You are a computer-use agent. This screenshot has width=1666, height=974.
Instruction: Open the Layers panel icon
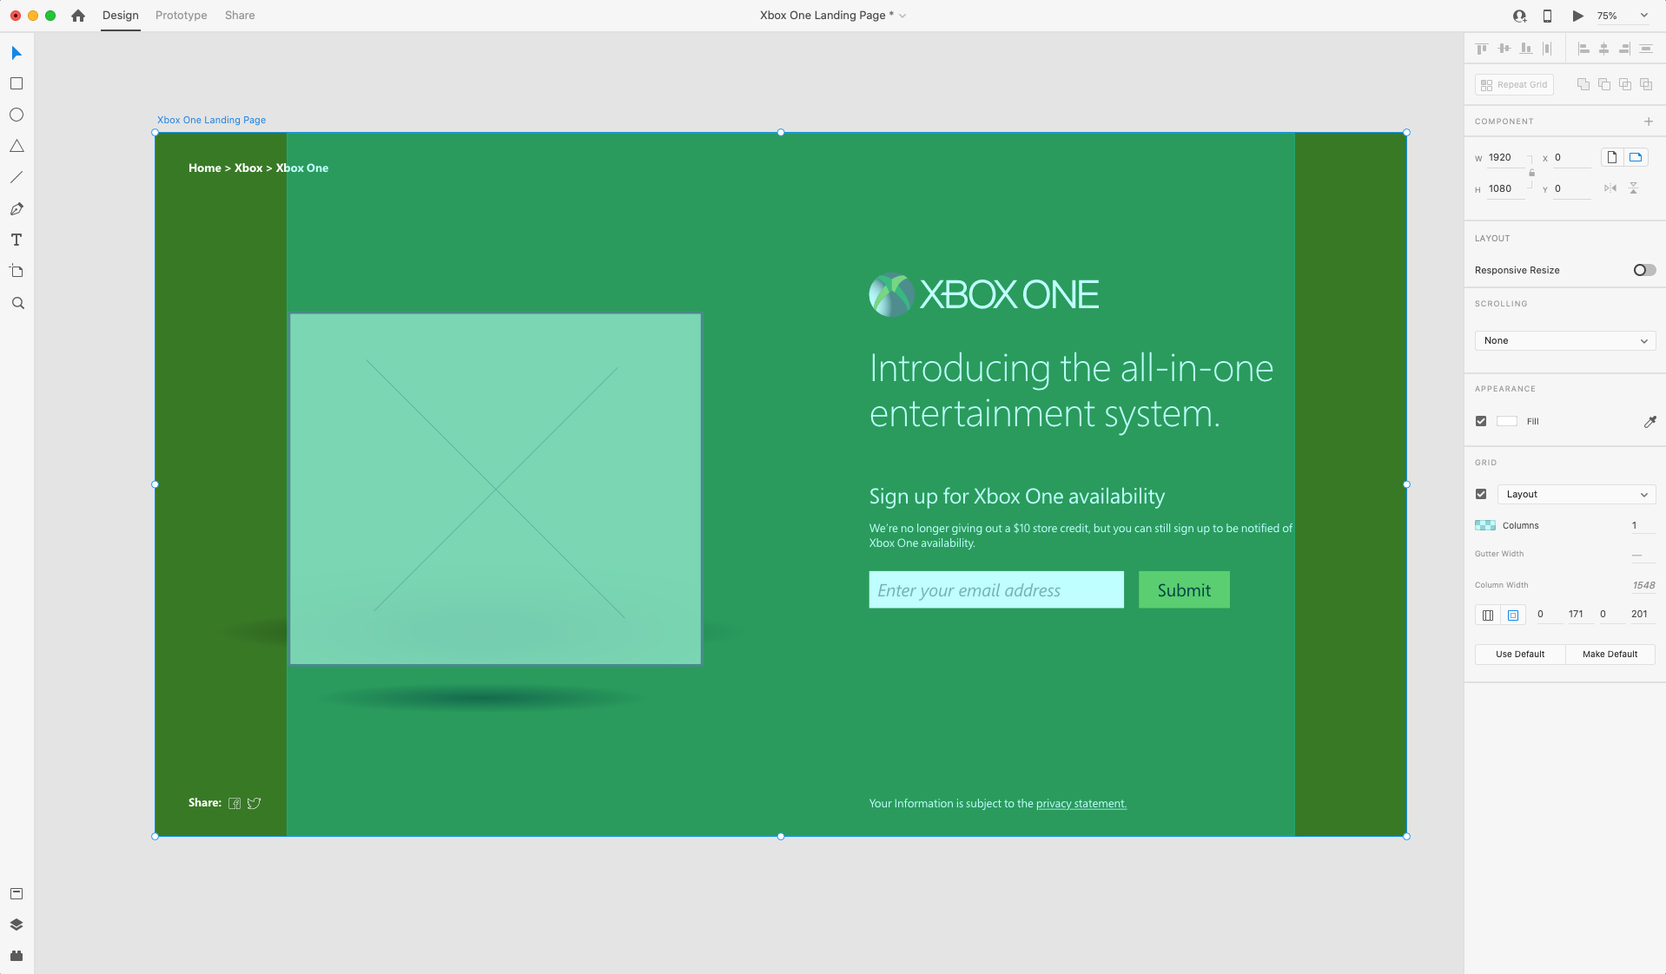(x=17, y=925)
